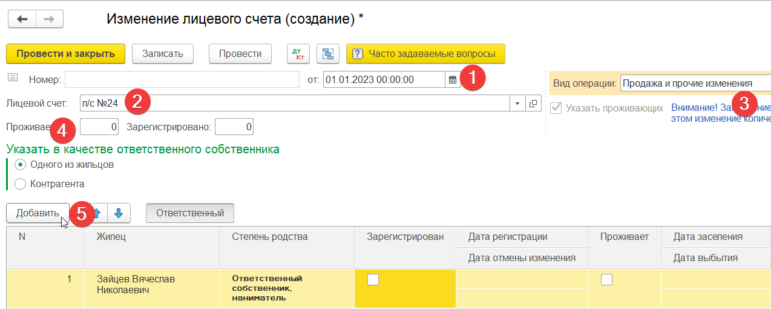Open the selected Лицевой счет record
Screen dimensions: 771x309
pos(533,103)
